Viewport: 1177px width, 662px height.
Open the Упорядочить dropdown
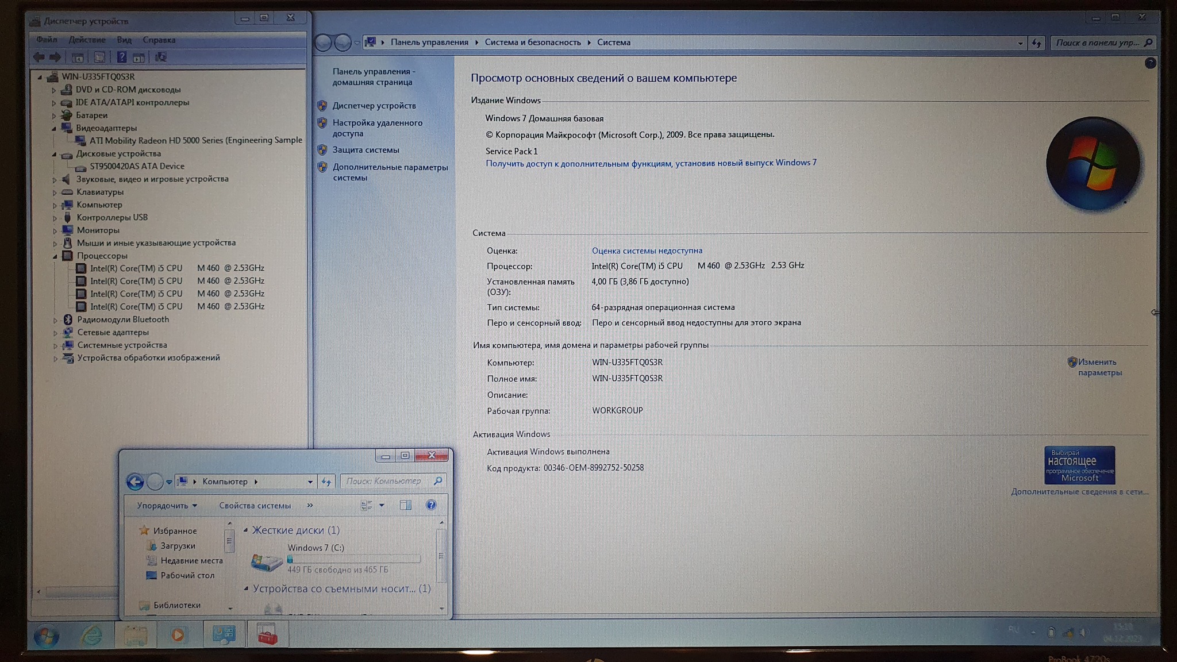pyautogui.click(x=167, y=506)
